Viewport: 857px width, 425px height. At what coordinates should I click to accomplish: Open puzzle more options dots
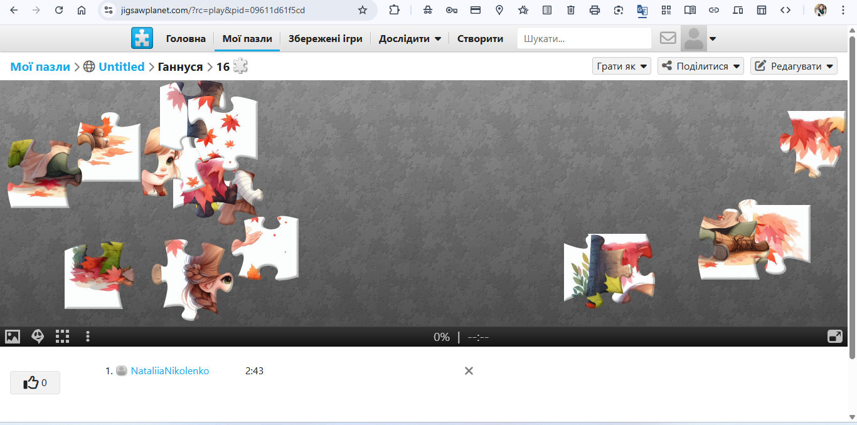click(88, 337)
